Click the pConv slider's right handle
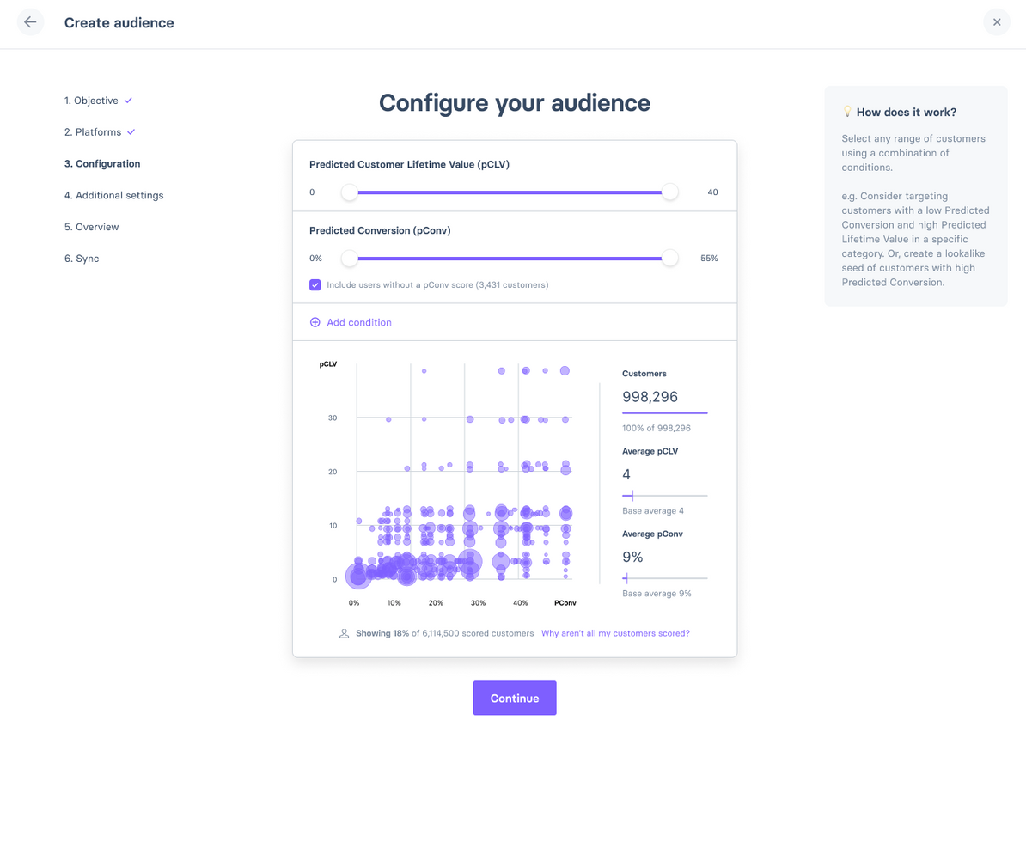Image resolution: width=1026 pixels, height=848 pixels. (670, 258)
